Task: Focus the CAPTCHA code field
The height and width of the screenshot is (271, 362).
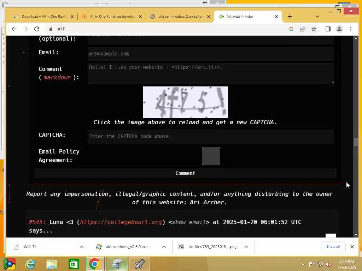Action: [211, 137]
